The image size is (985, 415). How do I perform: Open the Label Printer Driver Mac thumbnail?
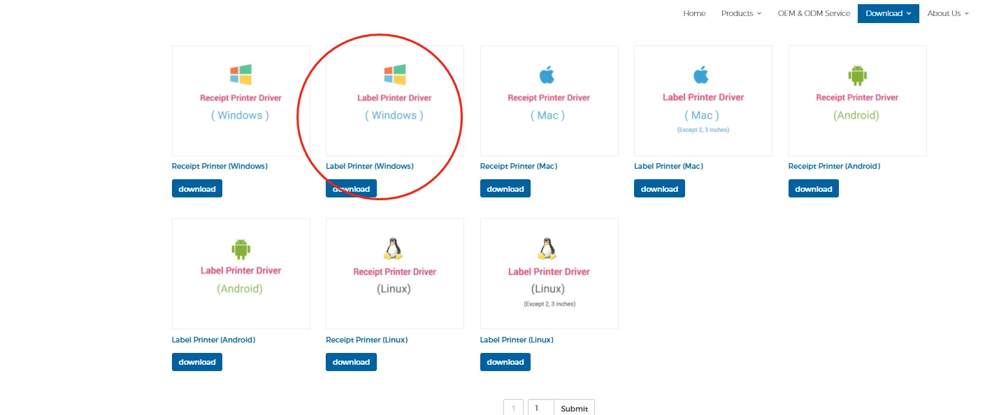703,100
